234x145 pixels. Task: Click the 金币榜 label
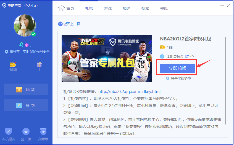26,139
